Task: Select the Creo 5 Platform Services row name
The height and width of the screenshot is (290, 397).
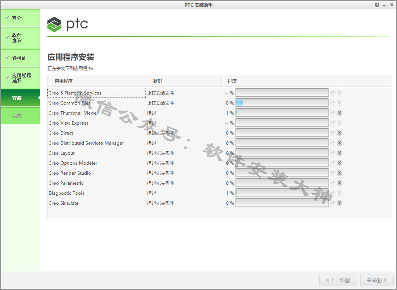Action: click(x=75, y=93)
